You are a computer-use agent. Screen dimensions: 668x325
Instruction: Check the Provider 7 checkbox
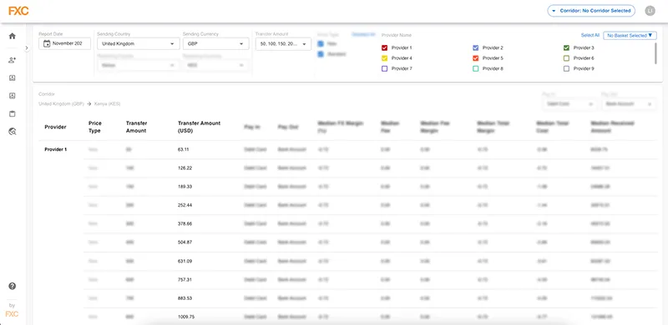pos(384,68)
